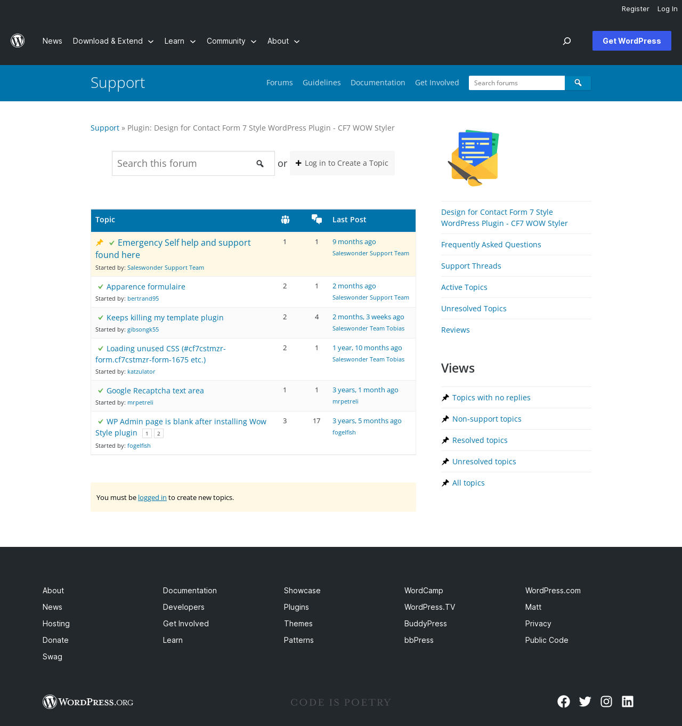Open Developers footer link
Viewport: 682px width, 726px height.
pos(184,607)
